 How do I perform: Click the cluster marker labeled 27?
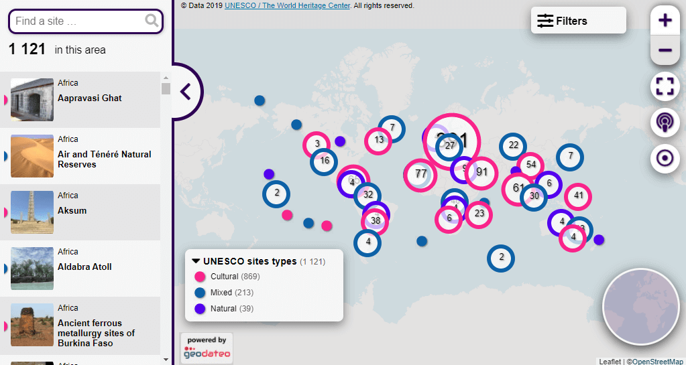coord(449,147)
